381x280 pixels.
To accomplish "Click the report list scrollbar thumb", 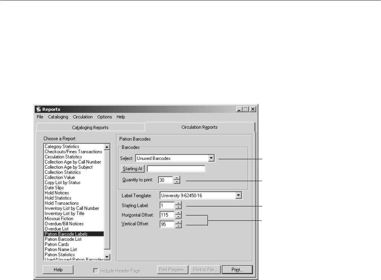I will 107,199.
